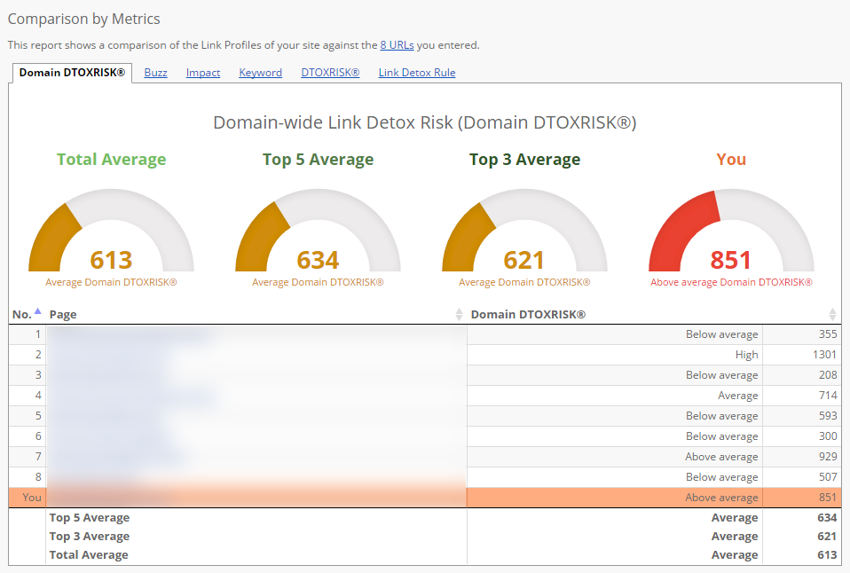
Task: Switch to the Impact tab
Action: tap(203, 73)
